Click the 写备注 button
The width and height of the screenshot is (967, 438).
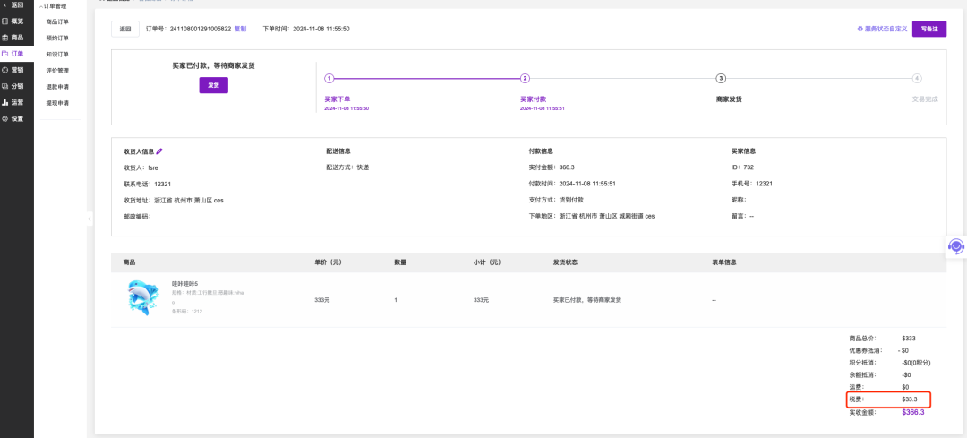pyautogui.click(x=928, y=29)
